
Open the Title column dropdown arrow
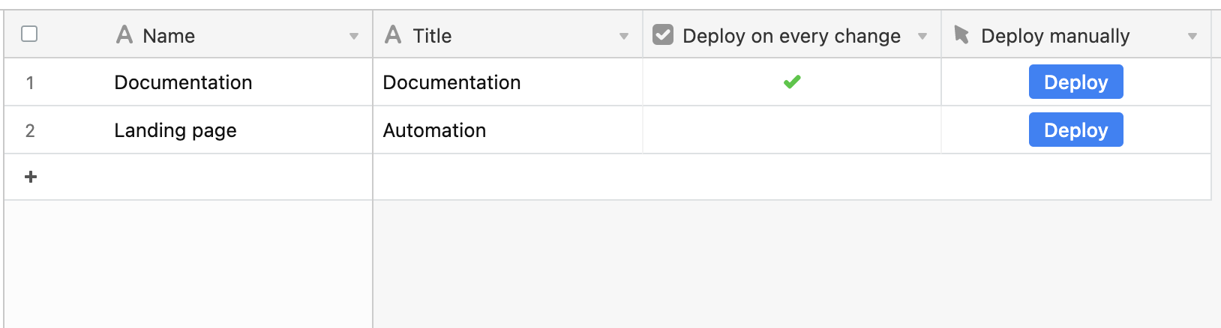[624, 36]
